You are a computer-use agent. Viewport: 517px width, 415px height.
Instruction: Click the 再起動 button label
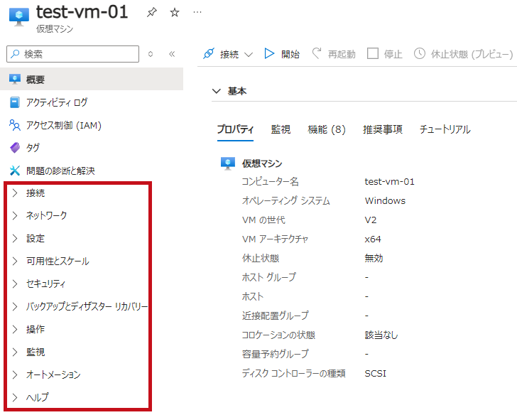click(342, 54)
